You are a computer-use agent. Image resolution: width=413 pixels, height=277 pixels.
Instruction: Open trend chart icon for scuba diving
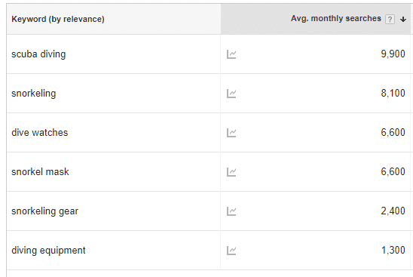click(x=231, y=54)
